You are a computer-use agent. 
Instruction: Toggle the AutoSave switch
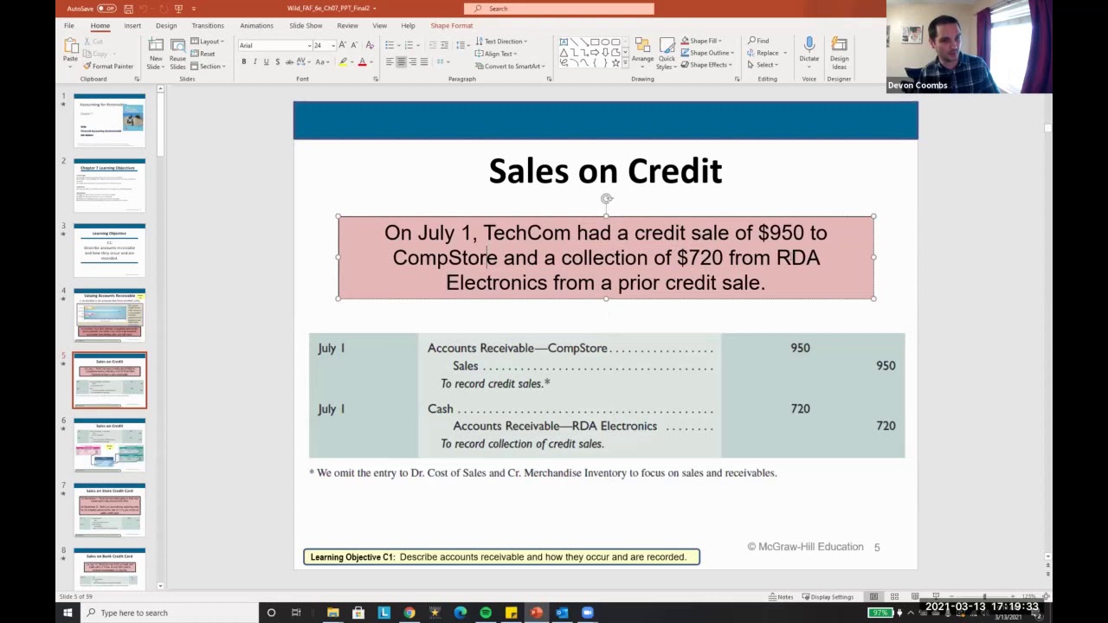point(106,9)
